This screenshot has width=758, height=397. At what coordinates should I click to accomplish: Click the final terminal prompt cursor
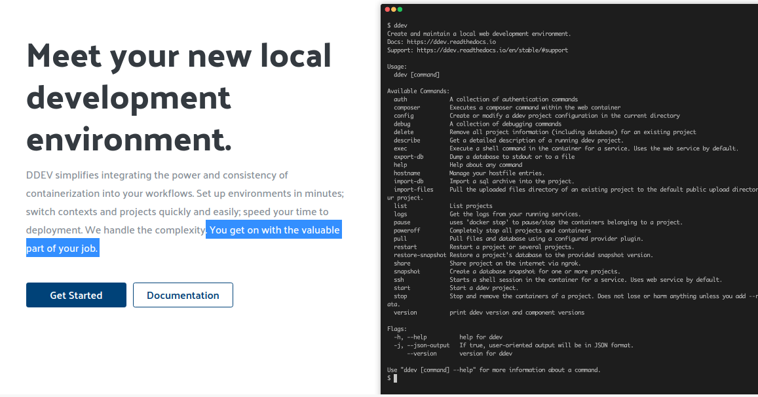pyautogui.click(x=395, y=378)
